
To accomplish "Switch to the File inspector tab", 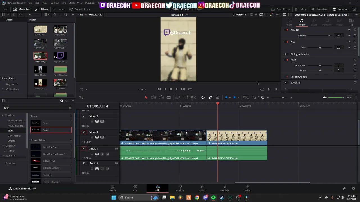I will click(x=351, y=22).
